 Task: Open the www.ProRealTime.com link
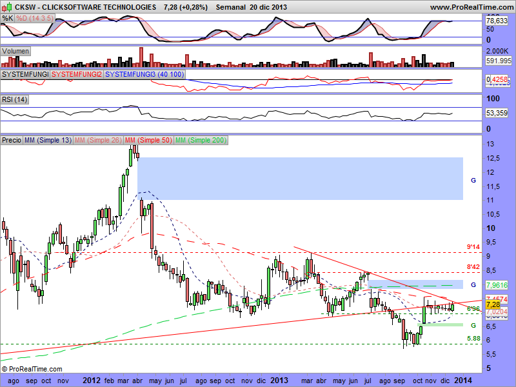[x=470, y=6]
